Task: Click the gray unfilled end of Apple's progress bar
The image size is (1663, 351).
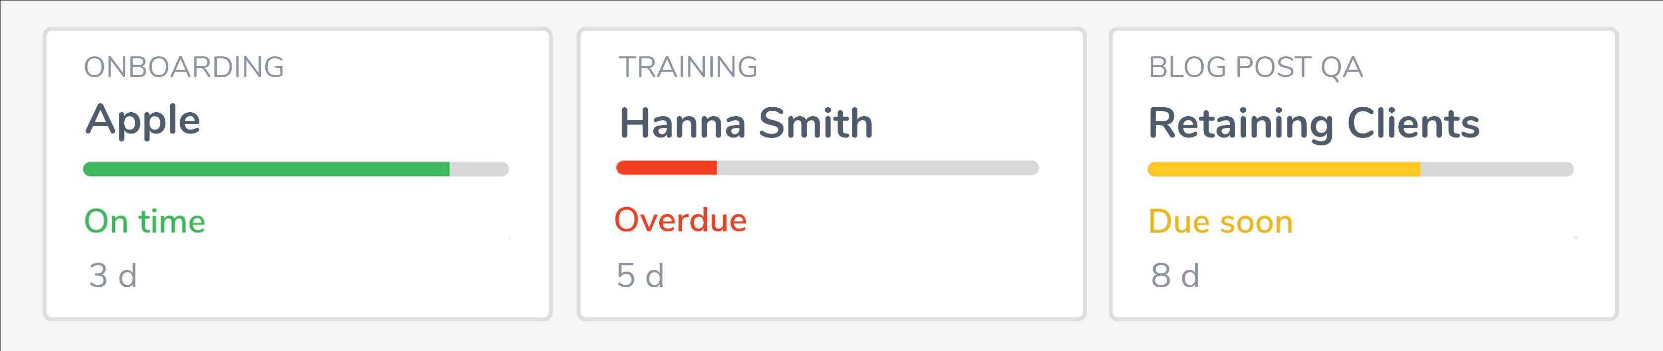Action: pyautogui.click(x=479, y=169)
